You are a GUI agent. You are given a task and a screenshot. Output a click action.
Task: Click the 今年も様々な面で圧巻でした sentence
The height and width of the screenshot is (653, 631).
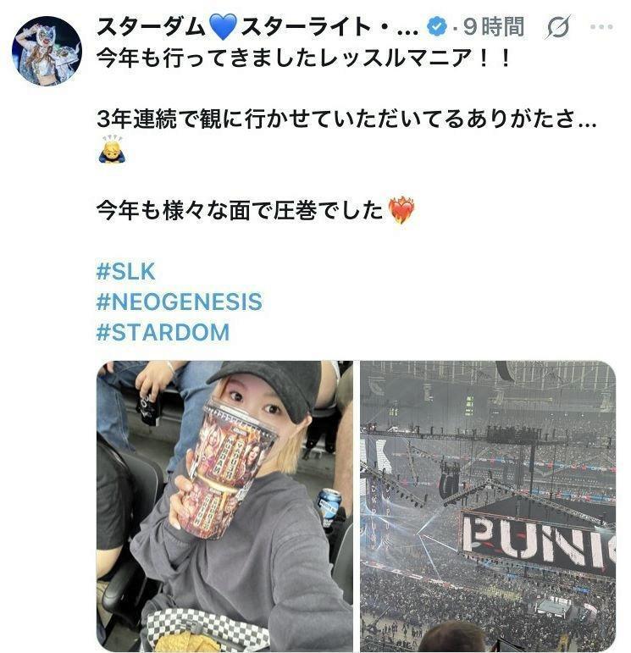(240, 210)
